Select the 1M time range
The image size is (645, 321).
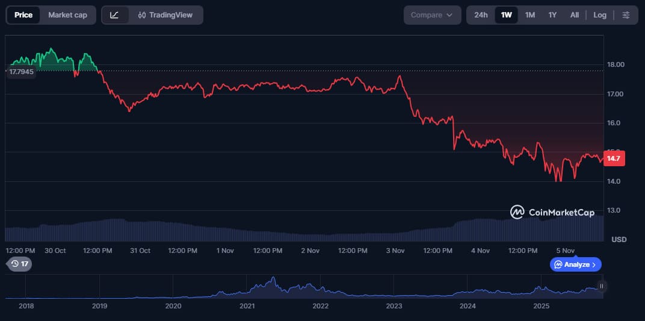tap(529, 15)
